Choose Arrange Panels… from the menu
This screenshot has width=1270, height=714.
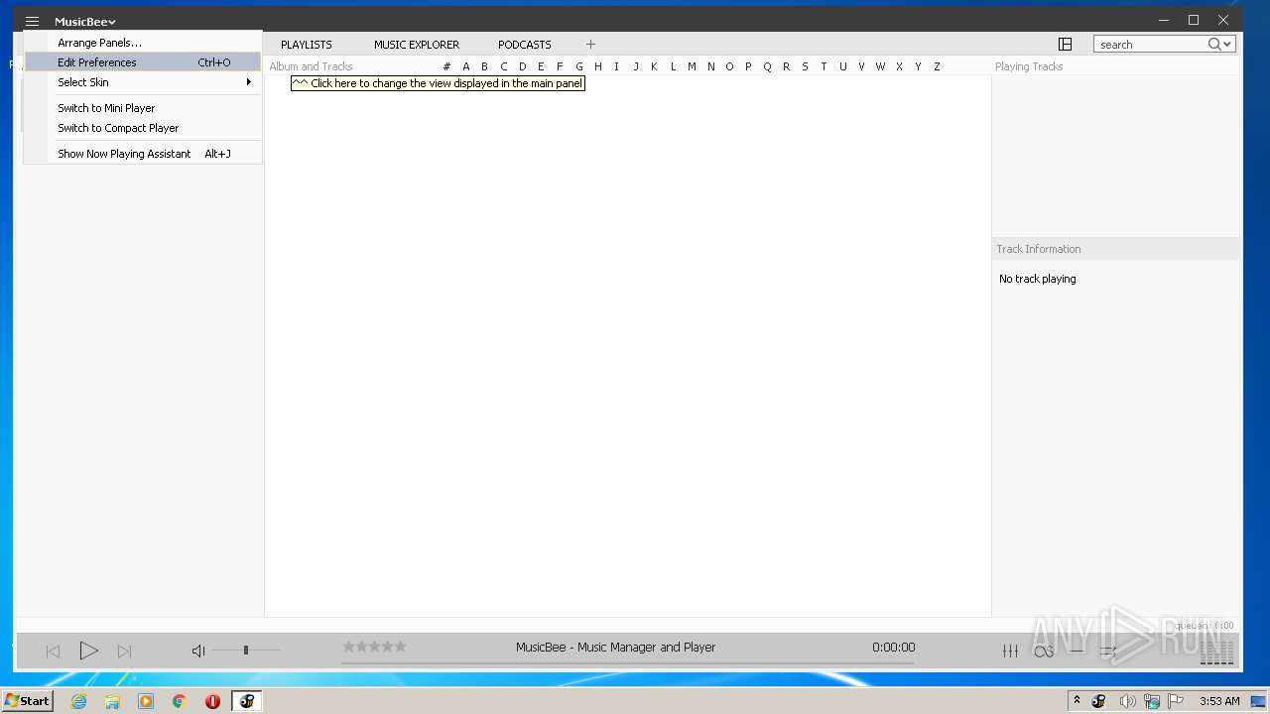(x=143, y=43)
